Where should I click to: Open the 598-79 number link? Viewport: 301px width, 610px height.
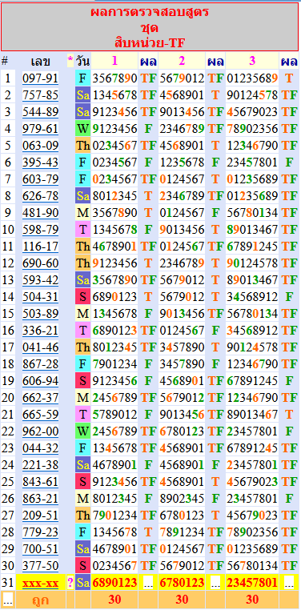click(x=41, y=230)
